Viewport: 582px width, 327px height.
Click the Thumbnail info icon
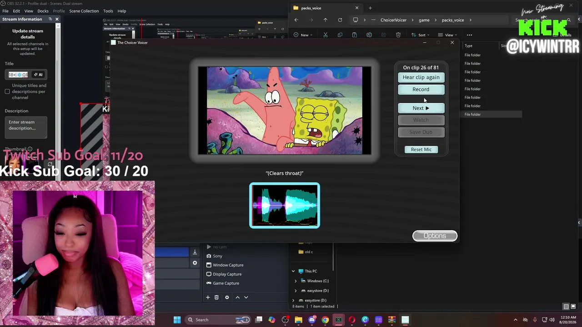tap(30, 149)
